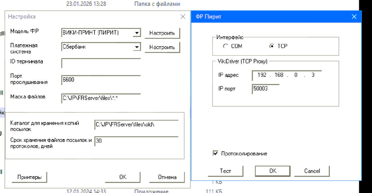Click Настроить next to Платежная система

[x=162, y=47]
